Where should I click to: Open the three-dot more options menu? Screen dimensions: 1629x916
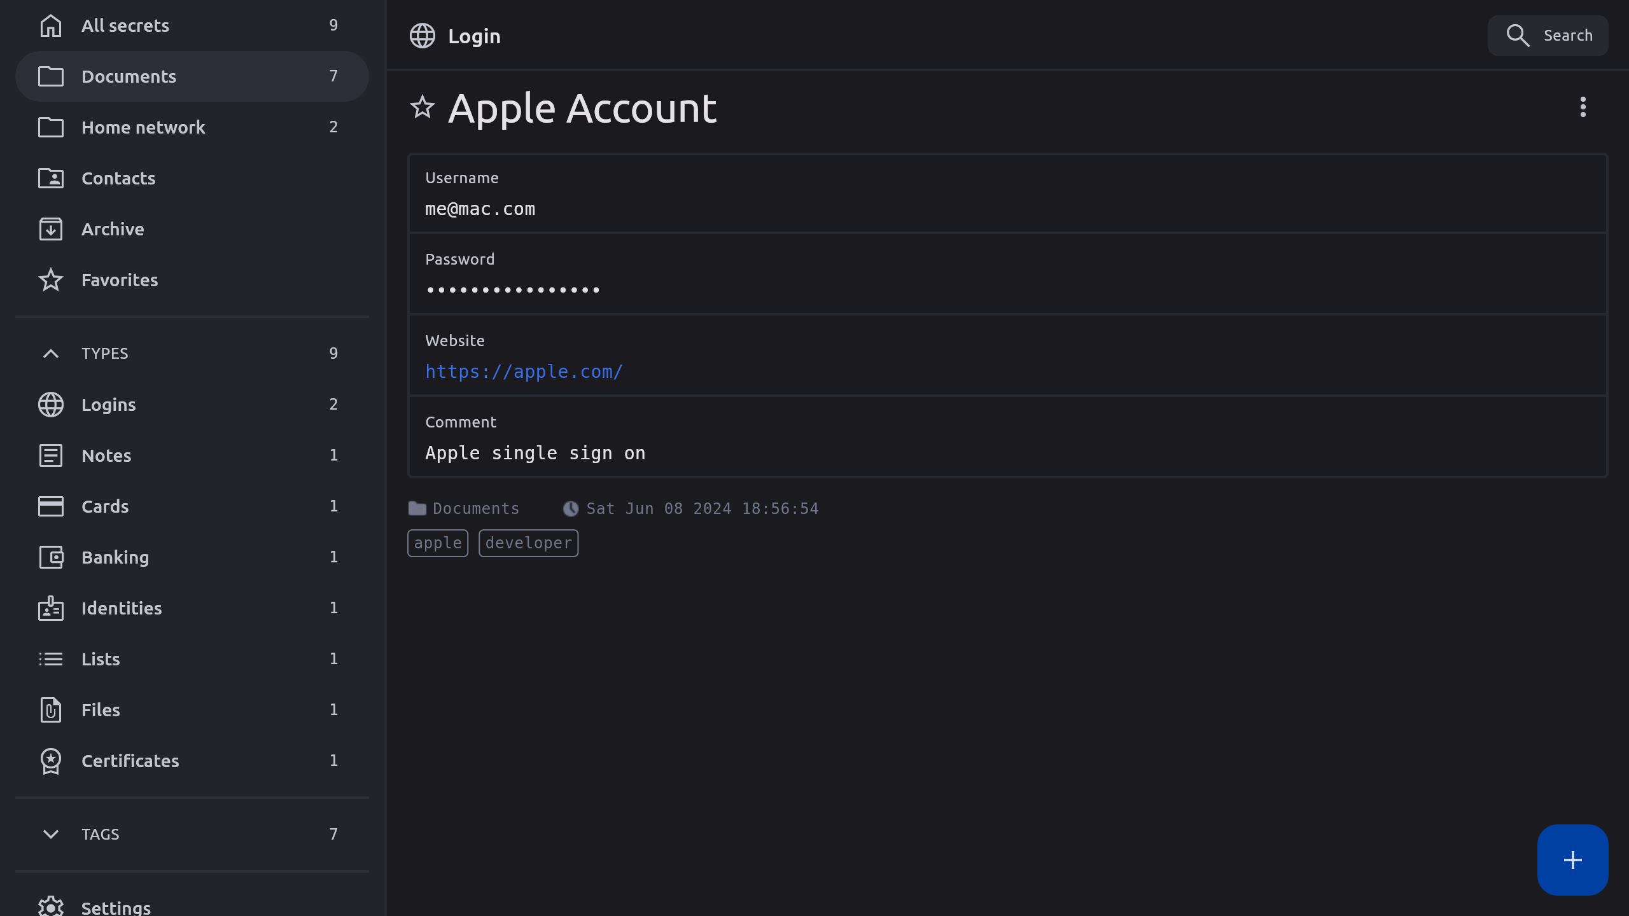tap(1583, 107)
